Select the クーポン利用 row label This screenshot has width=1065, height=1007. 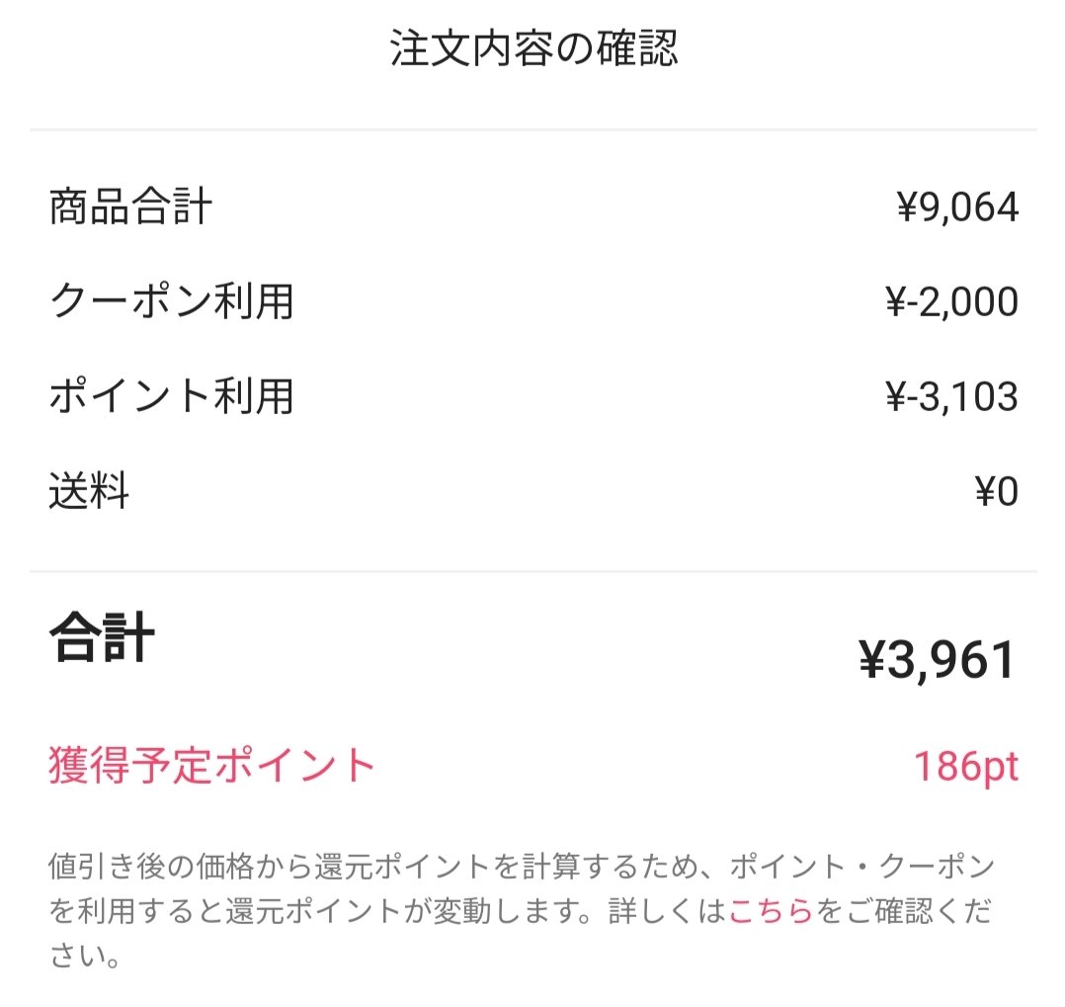point(171,301)
